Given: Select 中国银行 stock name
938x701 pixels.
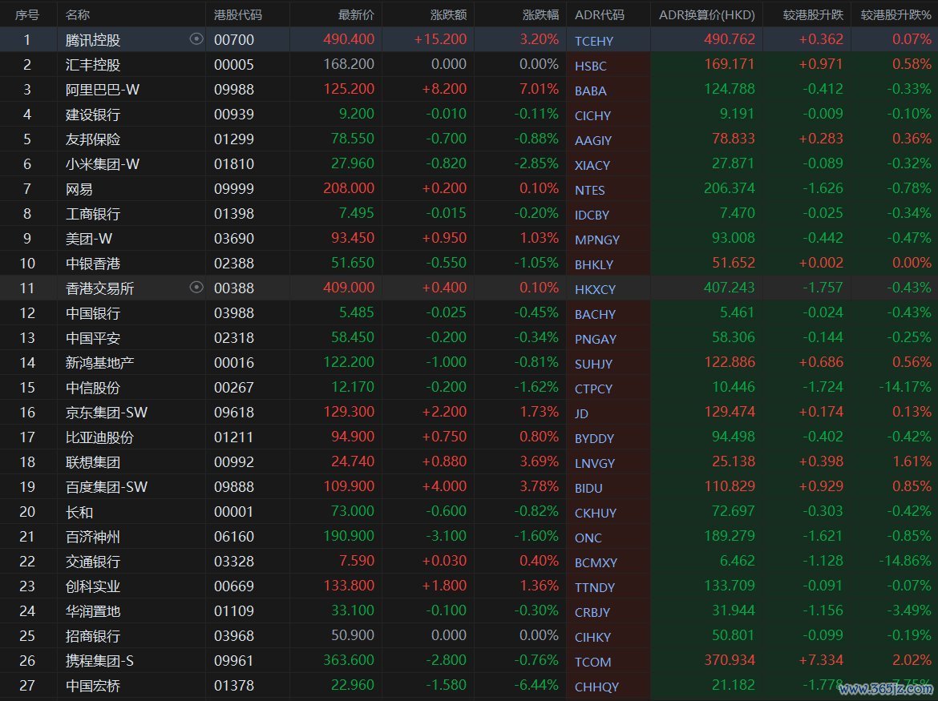Looking at the screenshot, I should 93,312.
